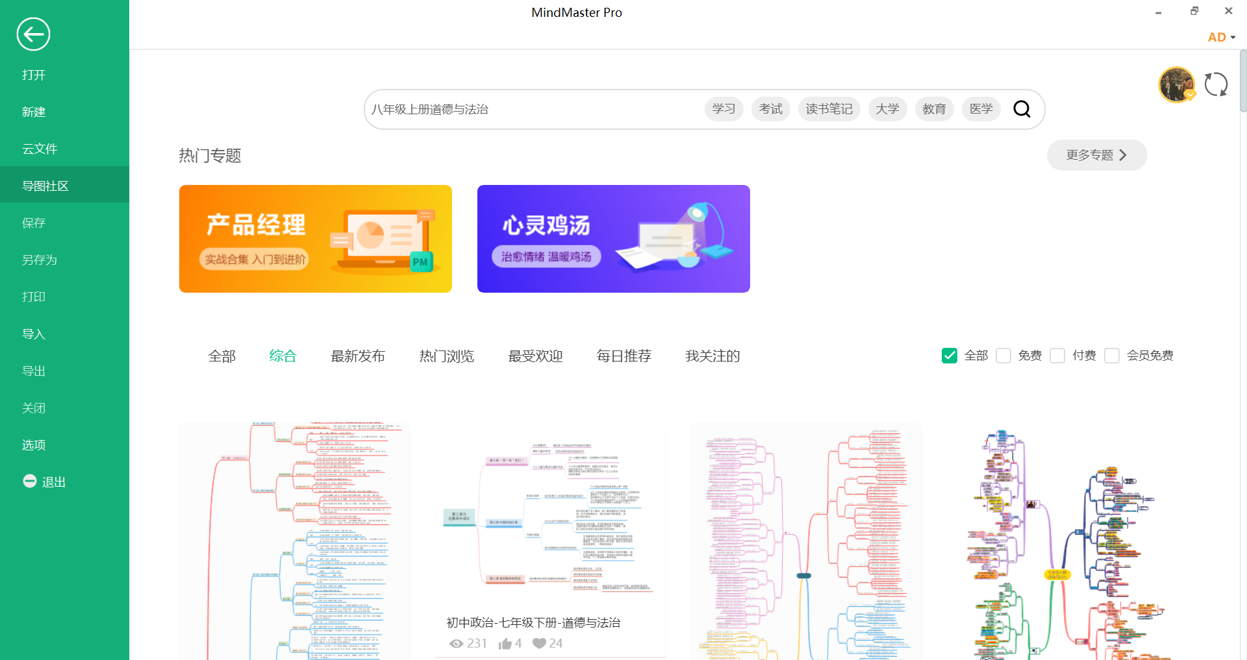Click the eye views icon
Image resolution: width=1247 pixels, height=660 pixels.
point(457,643)
